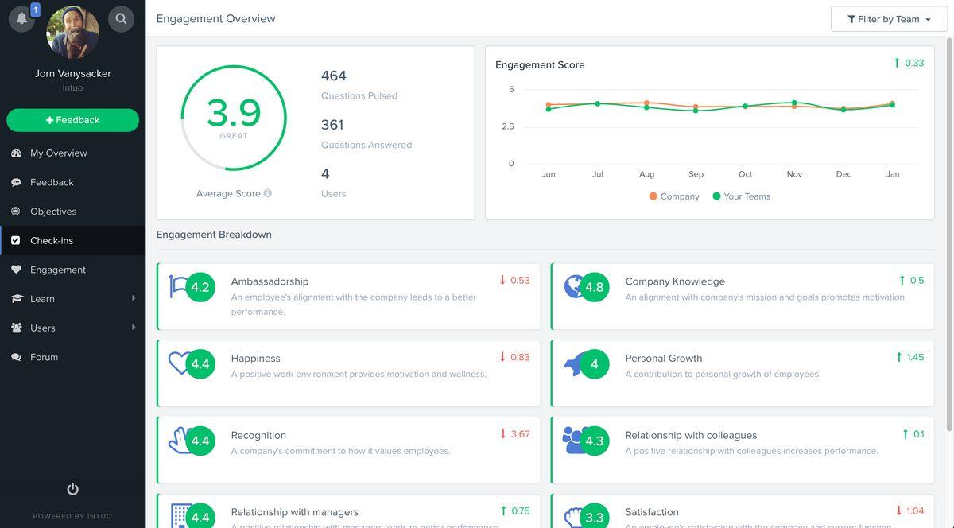Click the Learn graduation cap icon

point(16,299)
